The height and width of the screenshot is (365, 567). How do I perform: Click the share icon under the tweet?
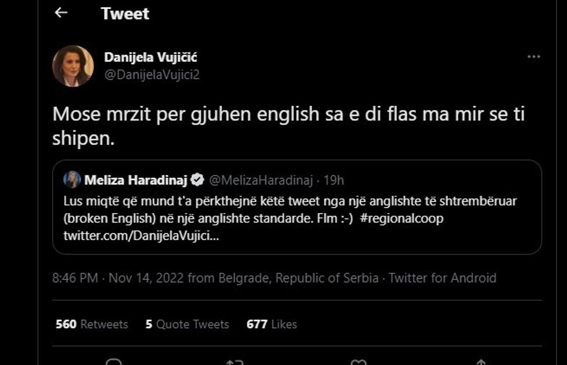point(480,362)
